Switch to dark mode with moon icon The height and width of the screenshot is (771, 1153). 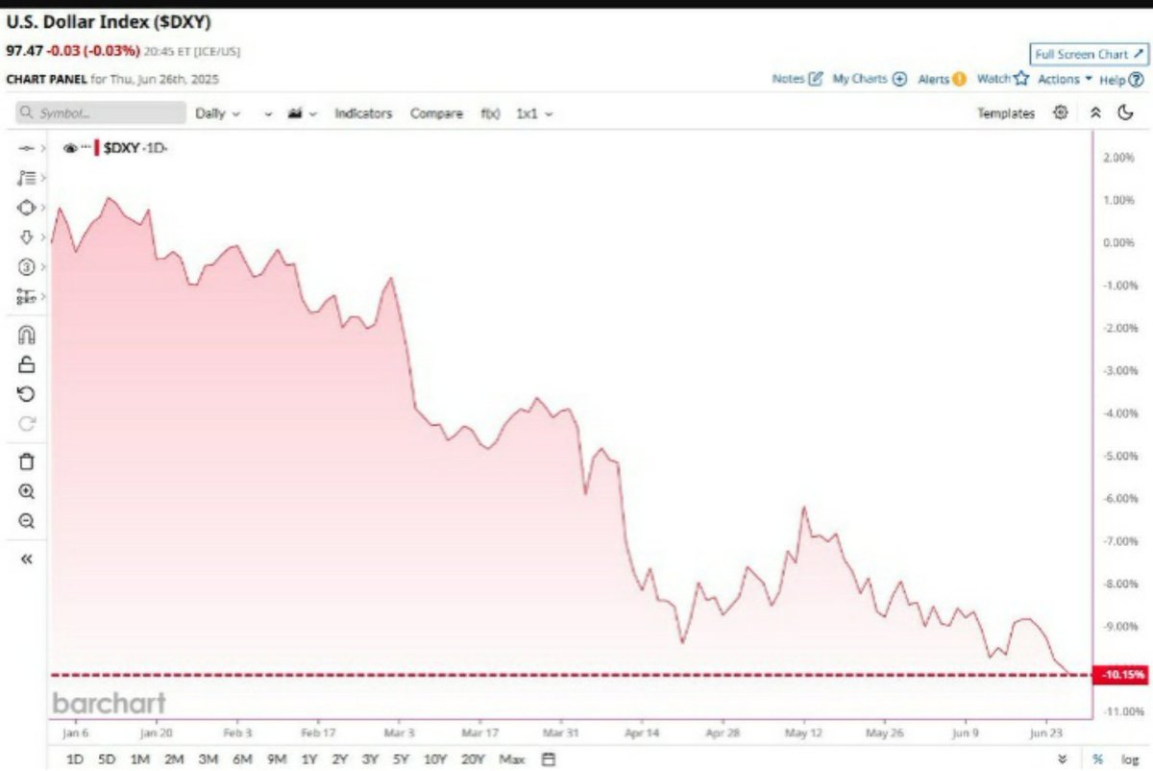1127,112
